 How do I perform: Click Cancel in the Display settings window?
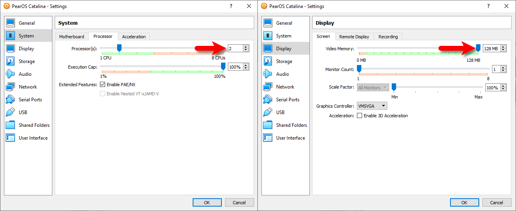click(496, 203)
